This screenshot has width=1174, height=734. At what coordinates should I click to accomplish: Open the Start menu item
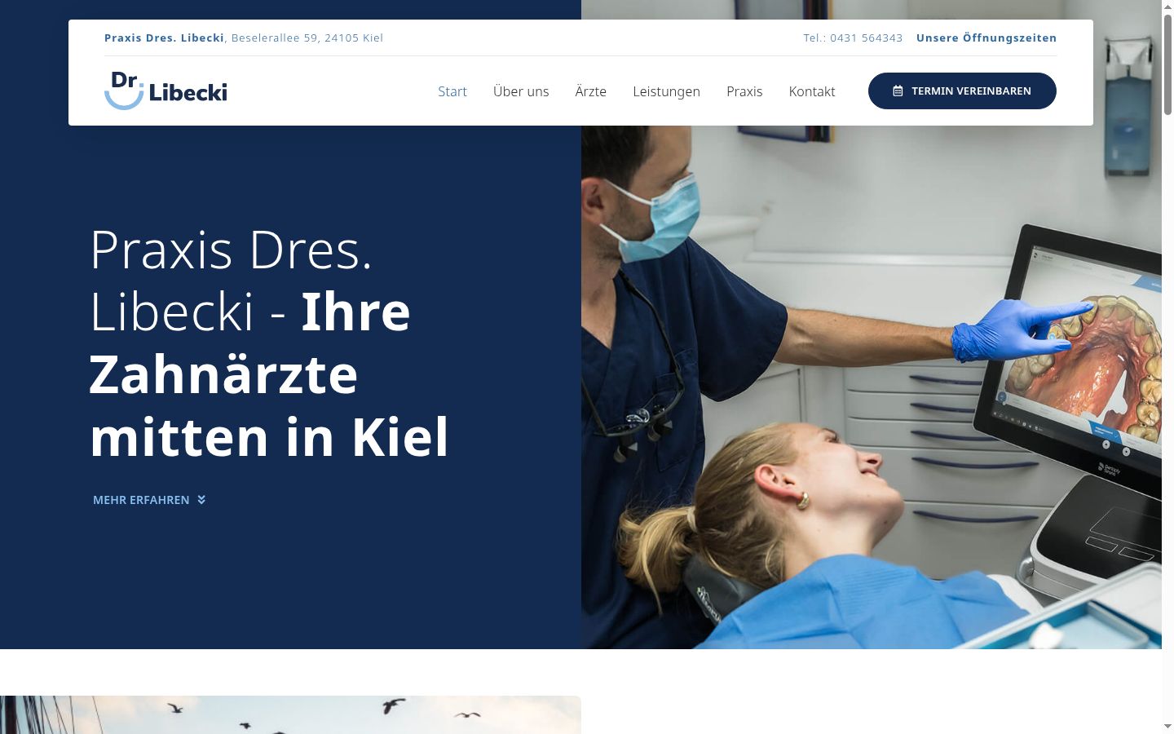tap(452, 91)
